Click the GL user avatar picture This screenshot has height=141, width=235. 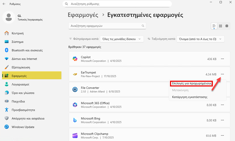tap(9, 17)
